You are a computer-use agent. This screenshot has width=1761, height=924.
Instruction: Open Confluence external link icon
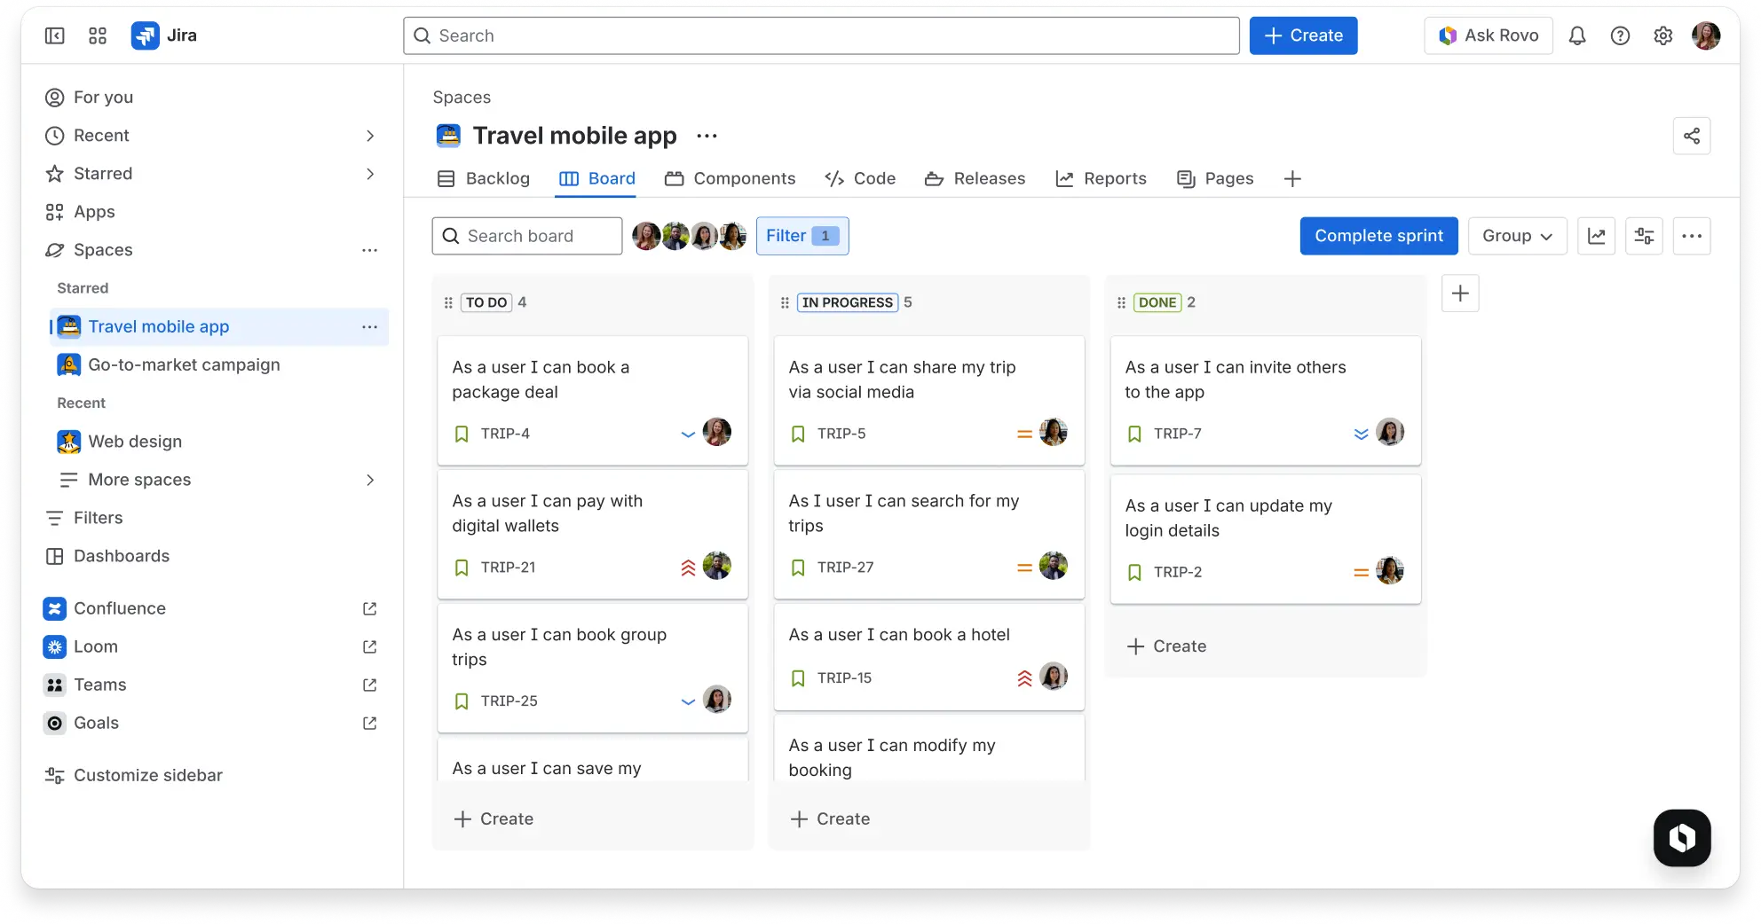(x=370, y=608)
